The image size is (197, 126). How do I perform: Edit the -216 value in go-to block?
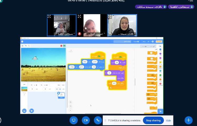point(95,62)
